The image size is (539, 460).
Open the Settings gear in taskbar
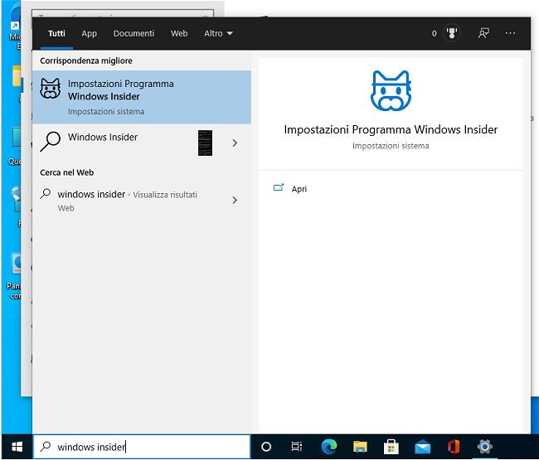tap(485, 447)
